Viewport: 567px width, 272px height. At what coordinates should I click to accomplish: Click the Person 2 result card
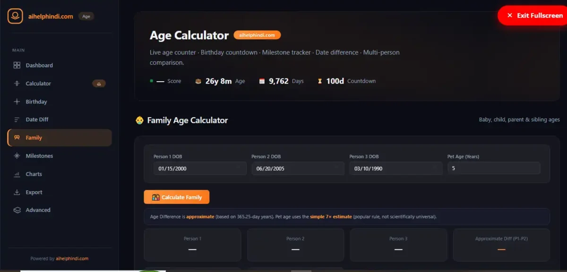[x=295, y=245]
